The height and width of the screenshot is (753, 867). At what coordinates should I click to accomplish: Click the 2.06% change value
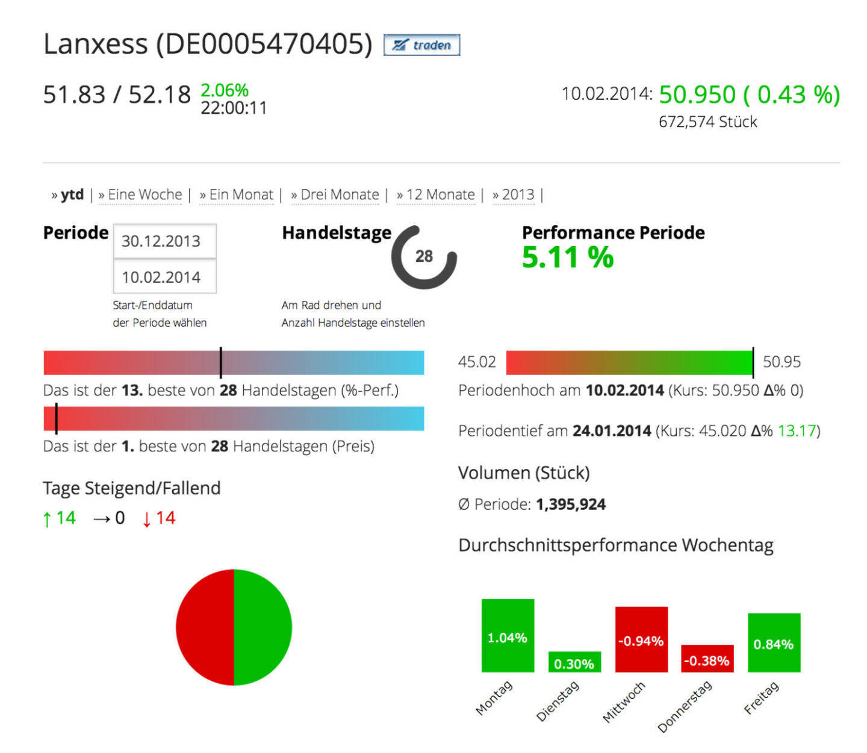click(225, 90)
